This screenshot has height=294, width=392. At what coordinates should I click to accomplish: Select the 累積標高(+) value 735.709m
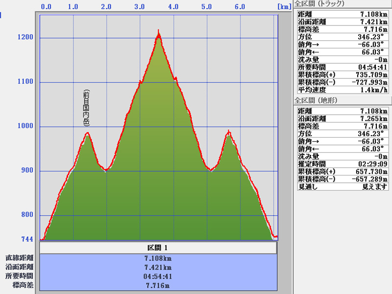click(363, 74)
